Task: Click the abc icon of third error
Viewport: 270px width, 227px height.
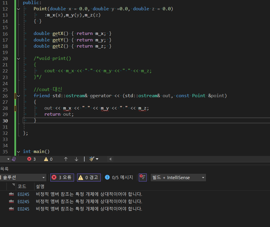Action: (11, 209)
